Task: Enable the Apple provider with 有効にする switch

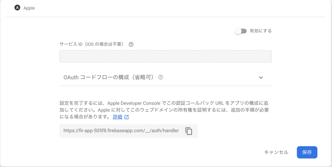Action: 240,31
